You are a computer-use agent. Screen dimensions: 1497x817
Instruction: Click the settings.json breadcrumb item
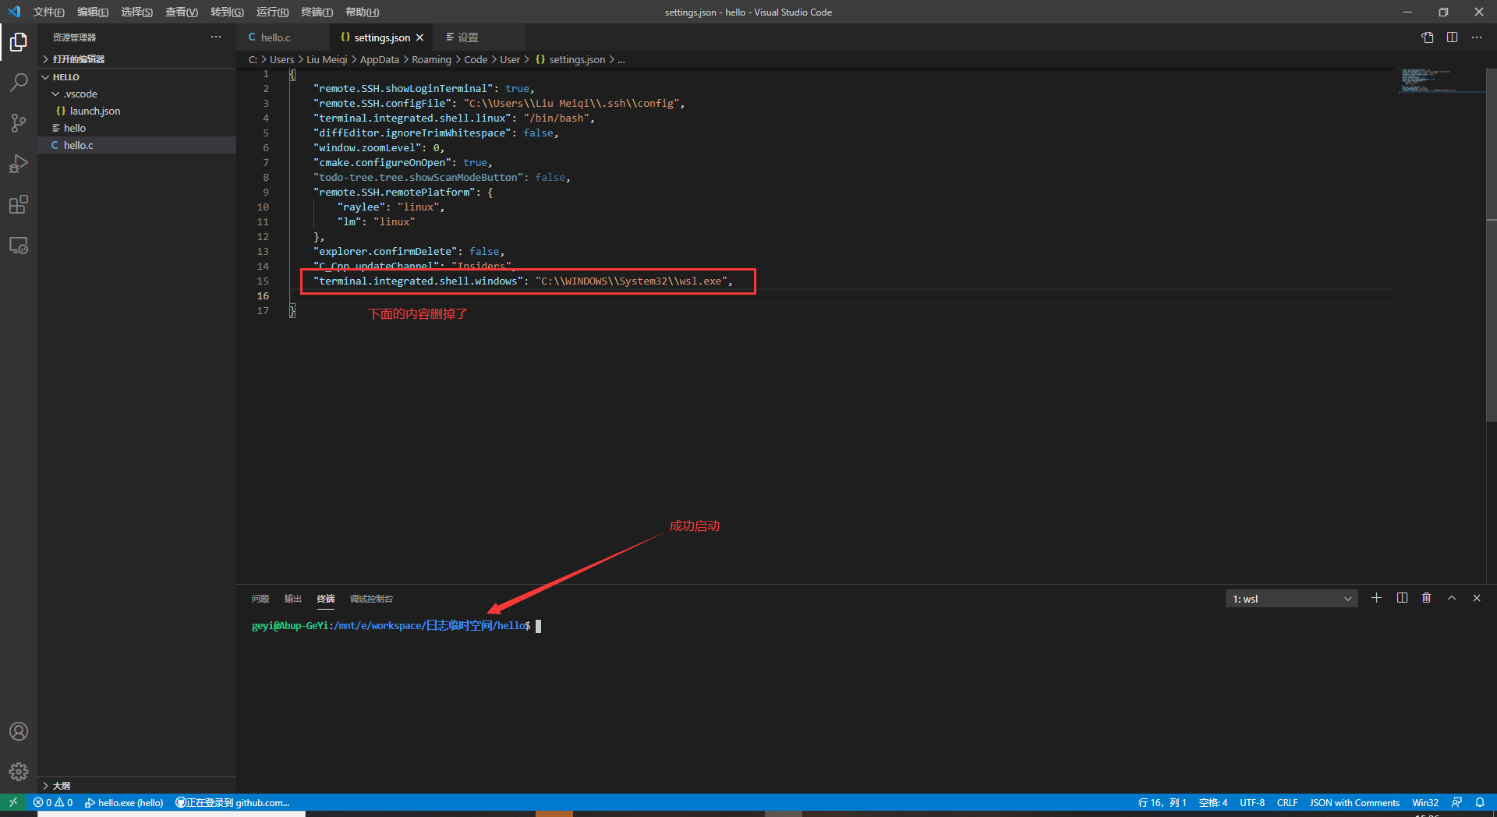(x=577, y=59)
